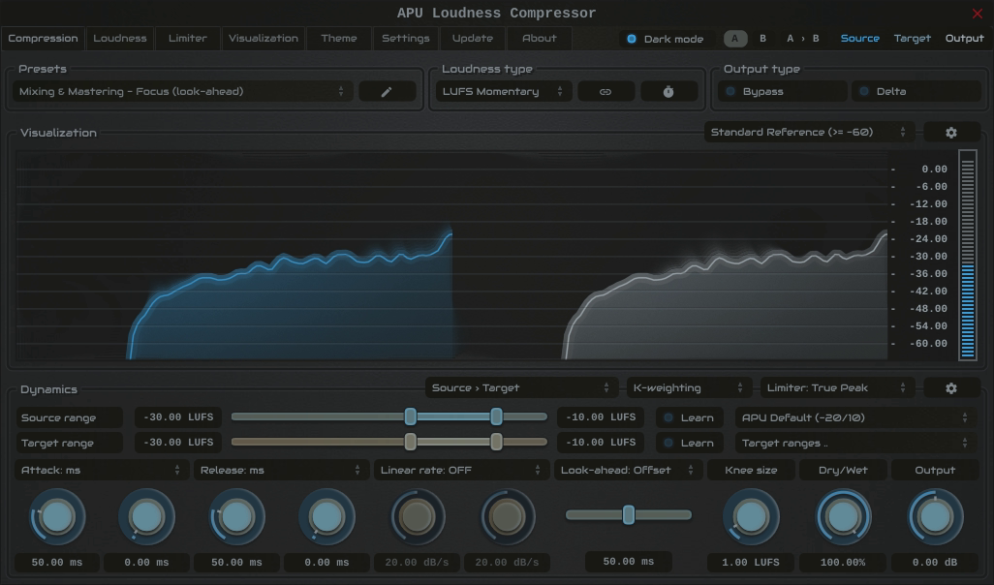994x585 pixels.
Task: Toggle Dark mode
Action: coord(666,39)
